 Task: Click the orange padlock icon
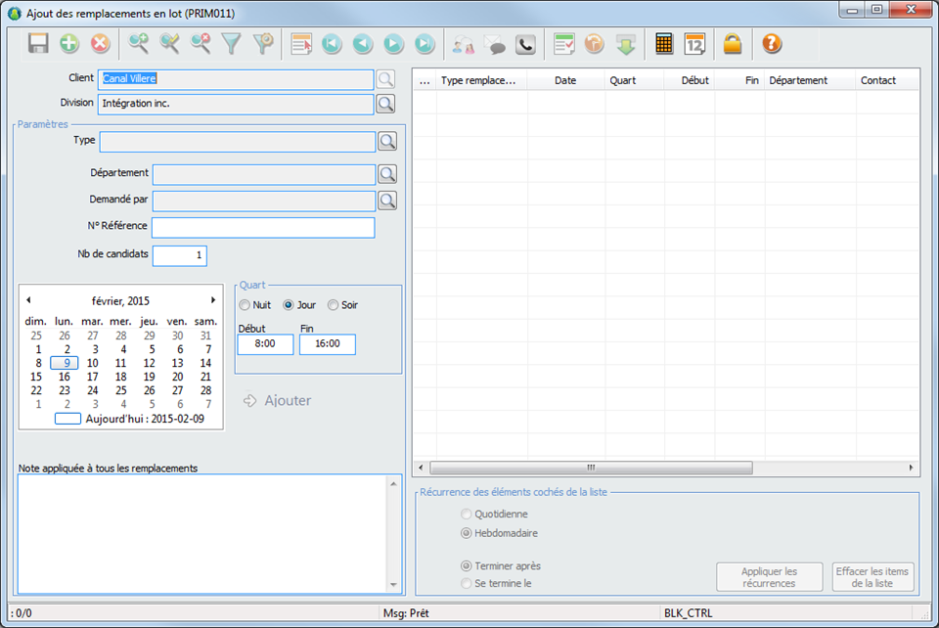pos(732,43)
